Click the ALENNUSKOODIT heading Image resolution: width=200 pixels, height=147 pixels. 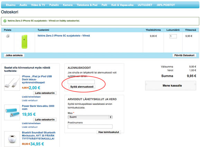coord(79,68)
